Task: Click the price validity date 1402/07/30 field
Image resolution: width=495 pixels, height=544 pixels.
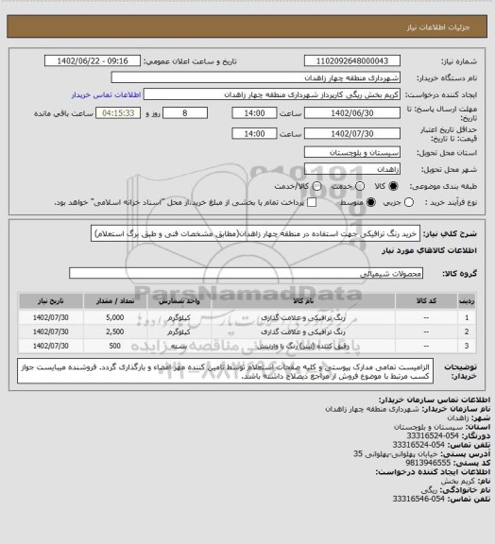Action: pos(352,133)
